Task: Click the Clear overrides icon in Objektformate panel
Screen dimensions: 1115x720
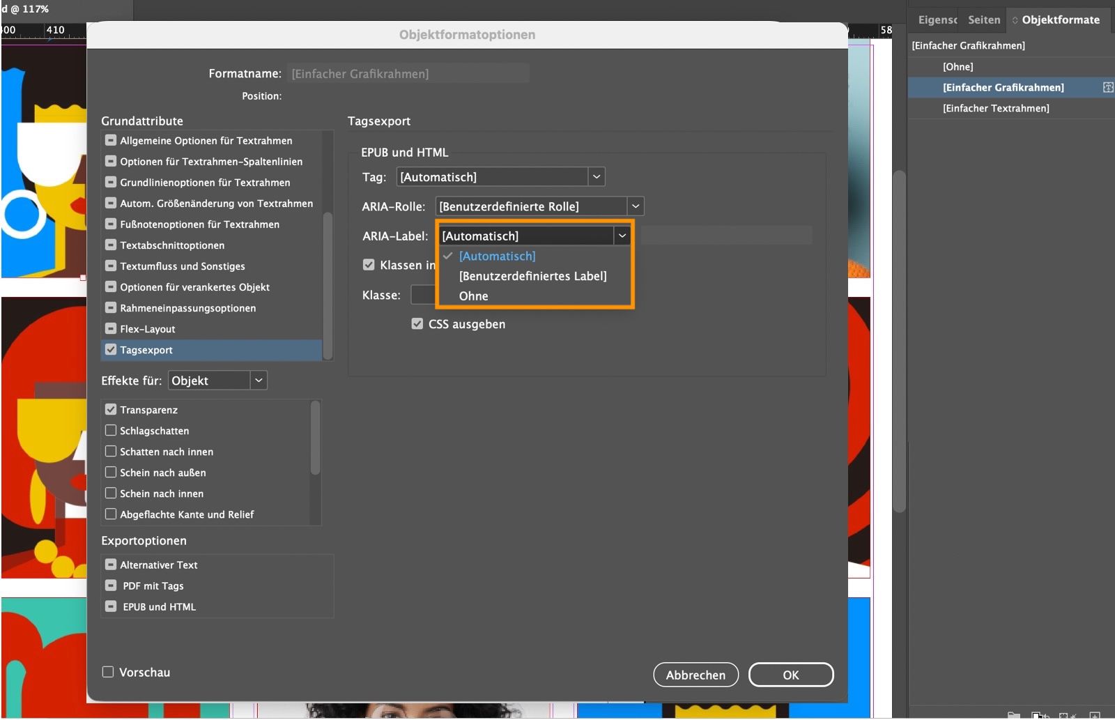Action: coord(1038,715)
